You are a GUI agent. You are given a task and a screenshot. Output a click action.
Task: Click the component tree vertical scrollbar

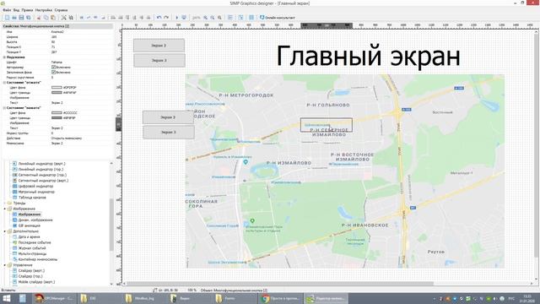(111, 225)
